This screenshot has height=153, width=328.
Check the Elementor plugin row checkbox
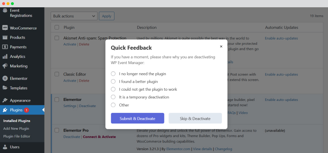57,99
